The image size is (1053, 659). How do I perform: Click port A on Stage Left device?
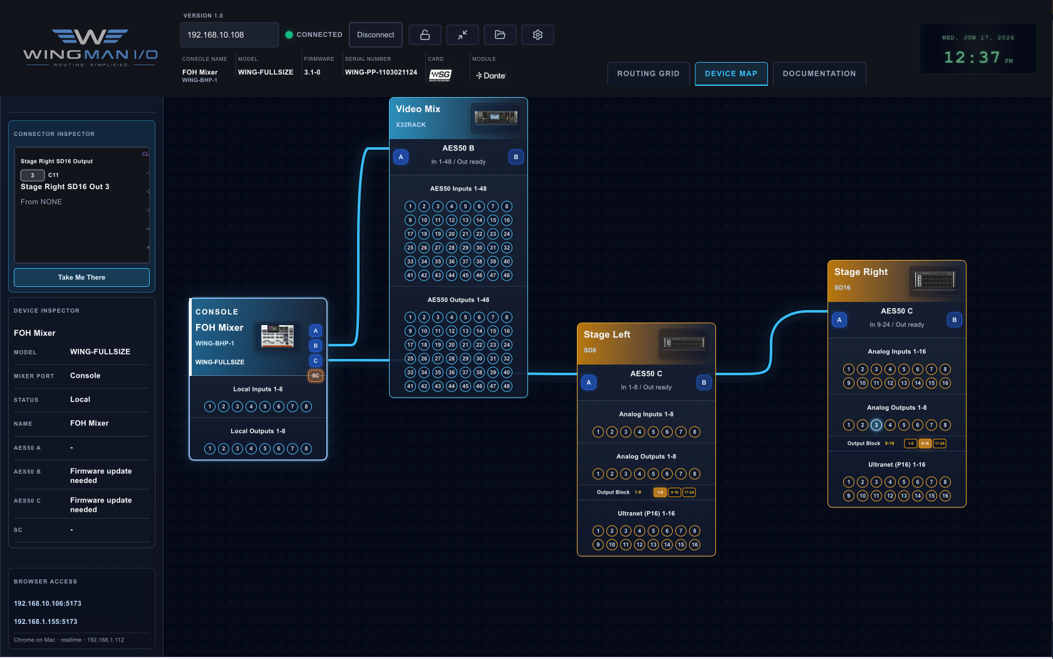tap(589, 383)
